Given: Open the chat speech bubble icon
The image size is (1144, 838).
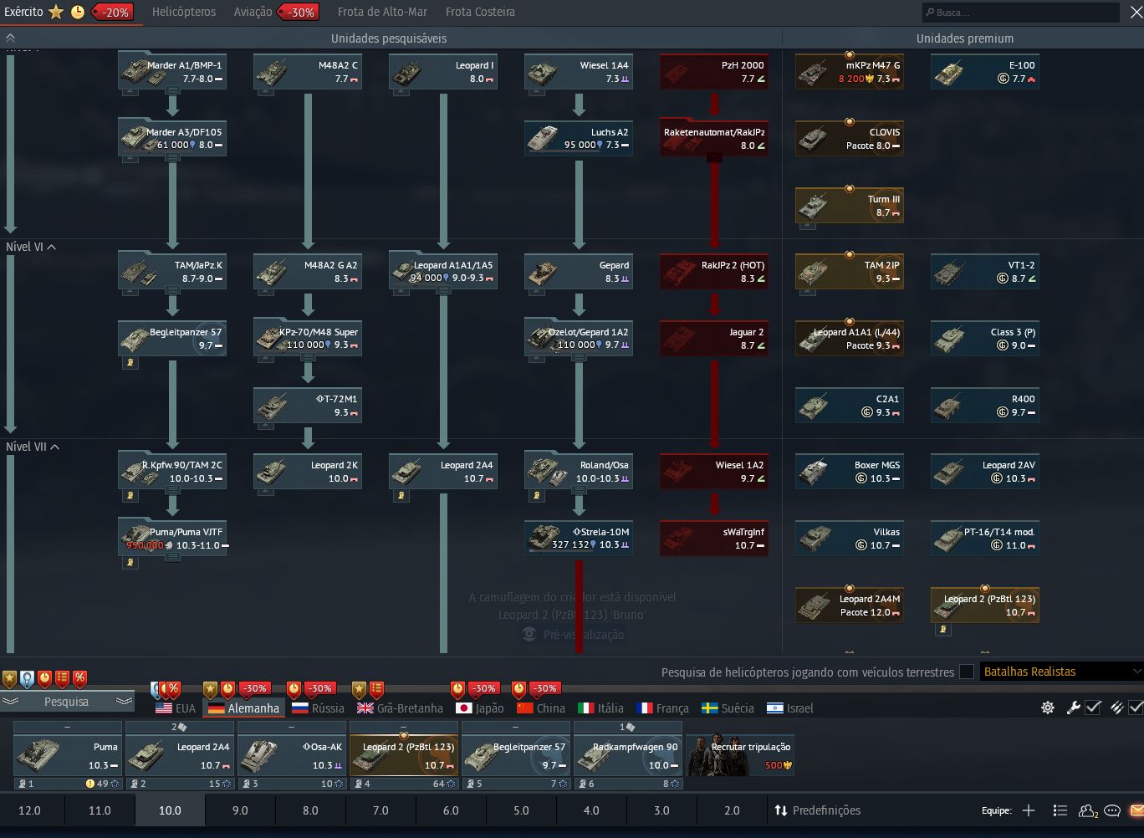Looking at the screenshot, I should tap(1112, 810).
